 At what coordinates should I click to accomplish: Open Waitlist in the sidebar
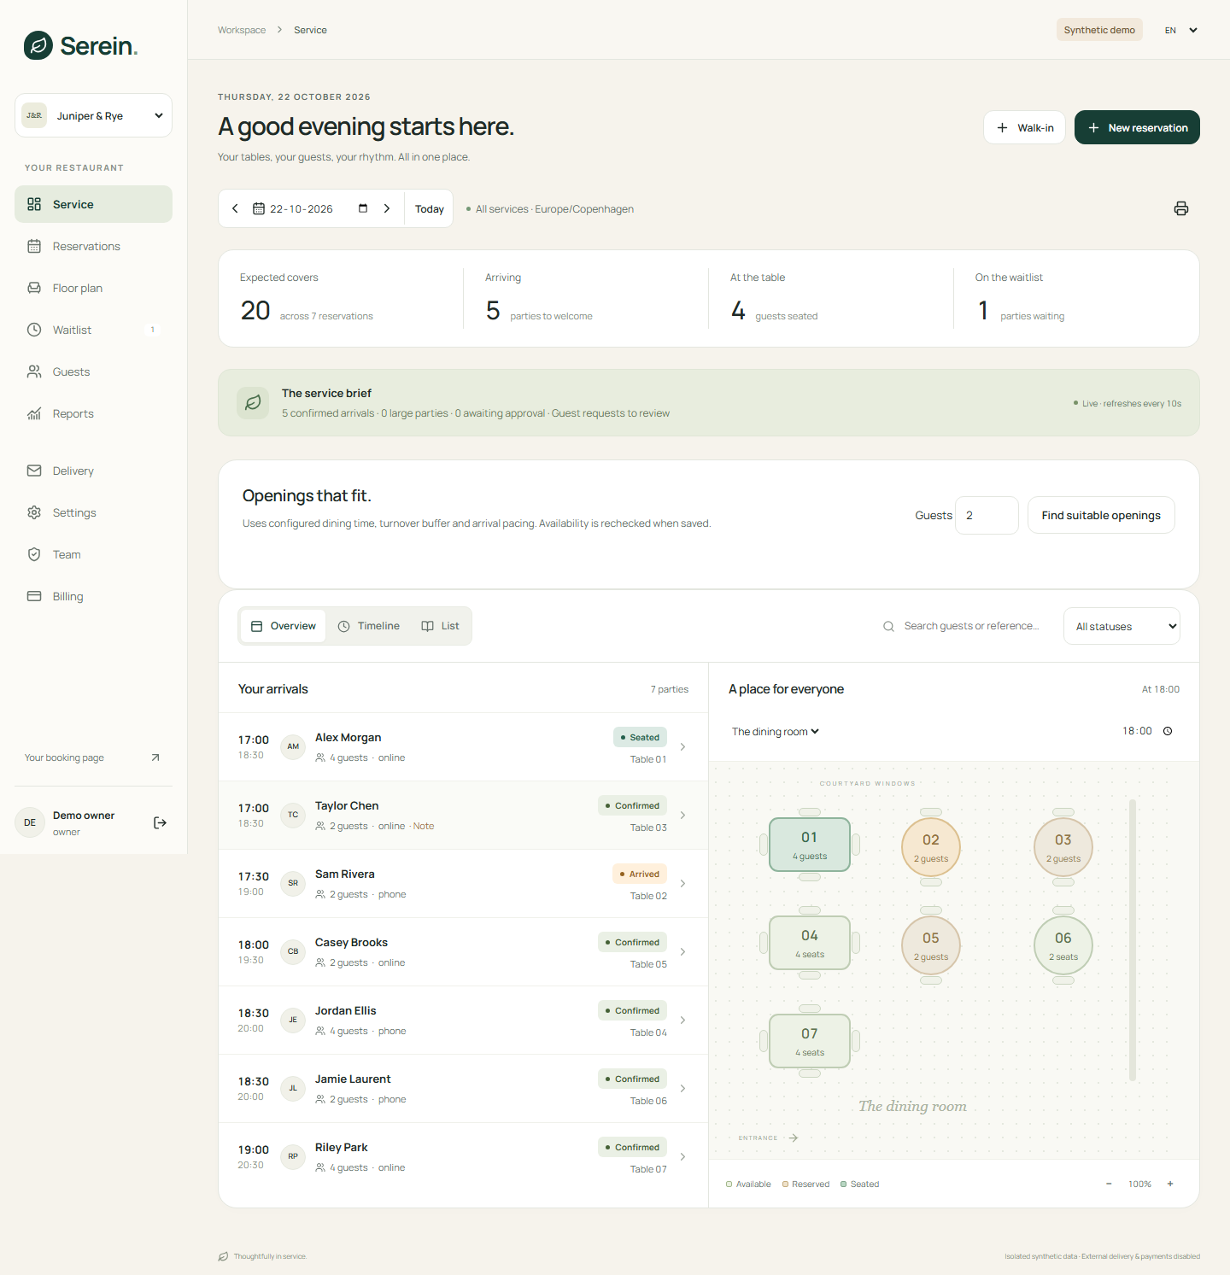(x=93, y=330)
